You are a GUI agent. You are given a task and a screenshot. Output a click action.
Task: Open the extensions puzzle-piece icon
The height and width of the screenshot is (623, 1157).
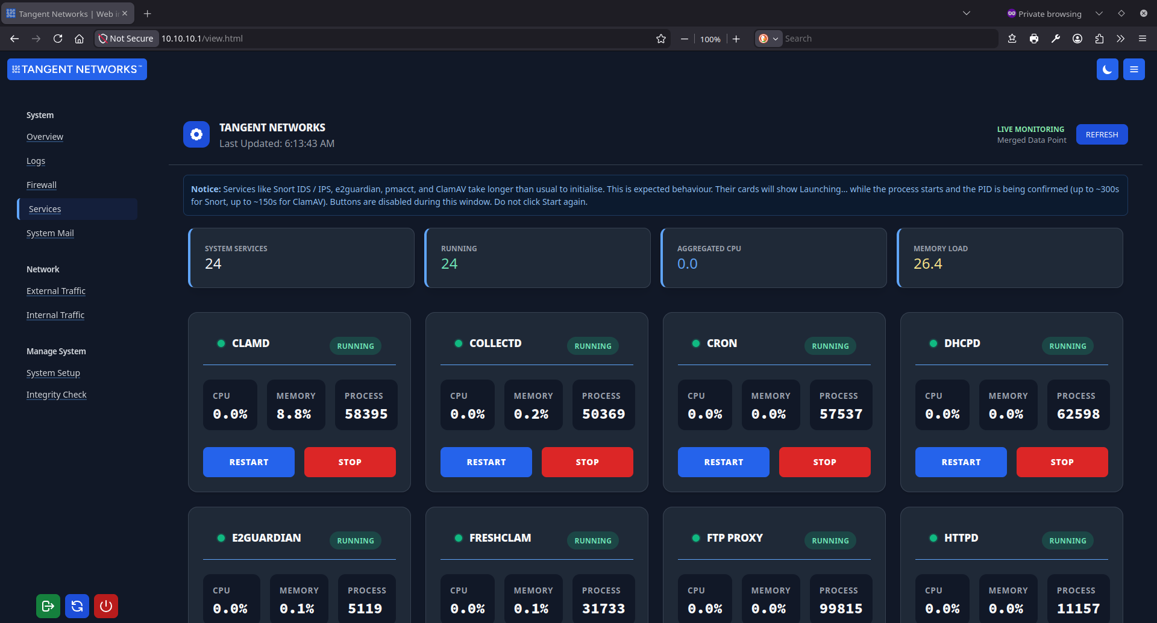click(1099, 38)
